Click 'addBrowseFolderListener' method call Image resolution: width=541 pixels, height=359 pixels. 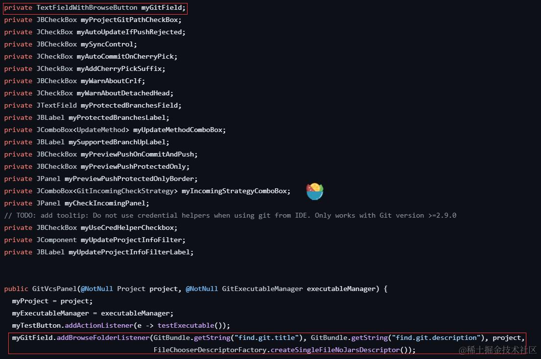(x=103, y=337)
